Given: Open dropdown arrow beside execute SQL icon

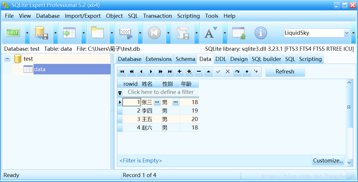Looking at the screenshot, I should coord(140,33).
